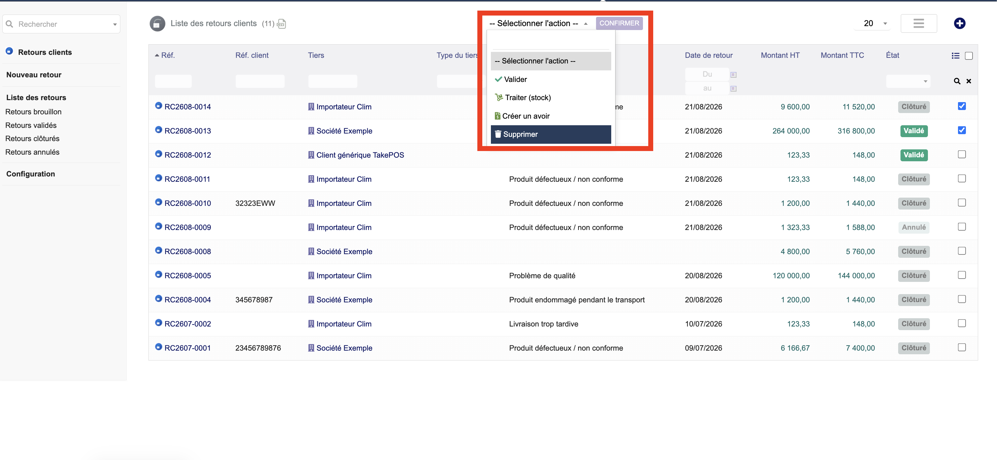Viewport: 997px width, 460px height.
Task: Click the company icon in the RC2608-0004 row
Action: [311, 299]
